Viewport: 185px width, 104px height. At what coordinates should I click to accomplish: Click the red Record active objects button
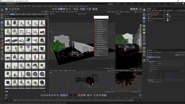79,95
